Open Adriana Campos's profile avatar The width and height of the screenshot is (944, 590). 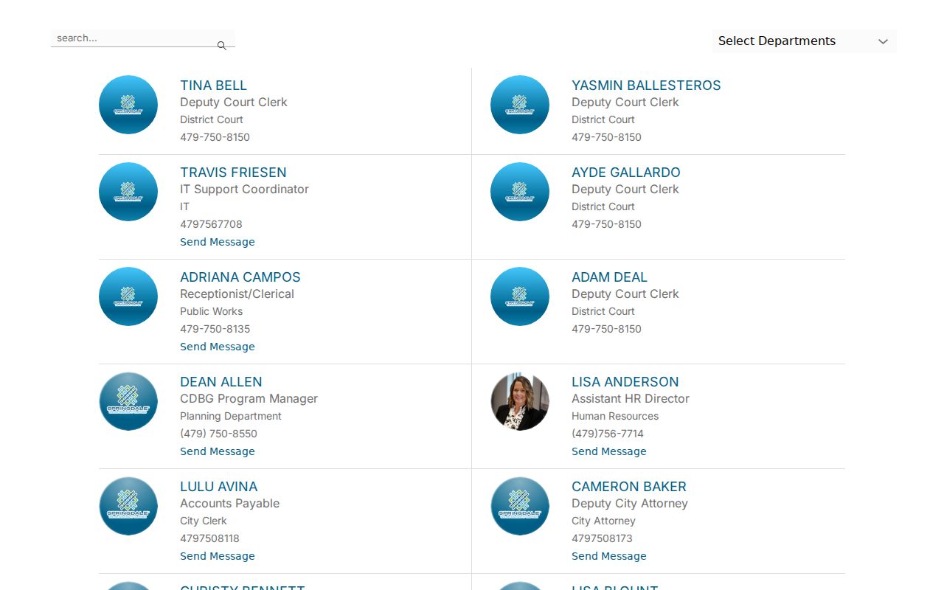128,296
